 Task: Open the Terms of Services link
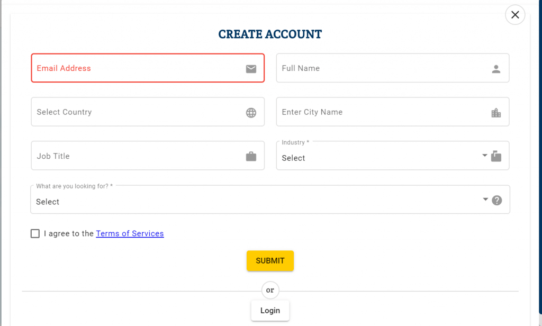[130, 234]
